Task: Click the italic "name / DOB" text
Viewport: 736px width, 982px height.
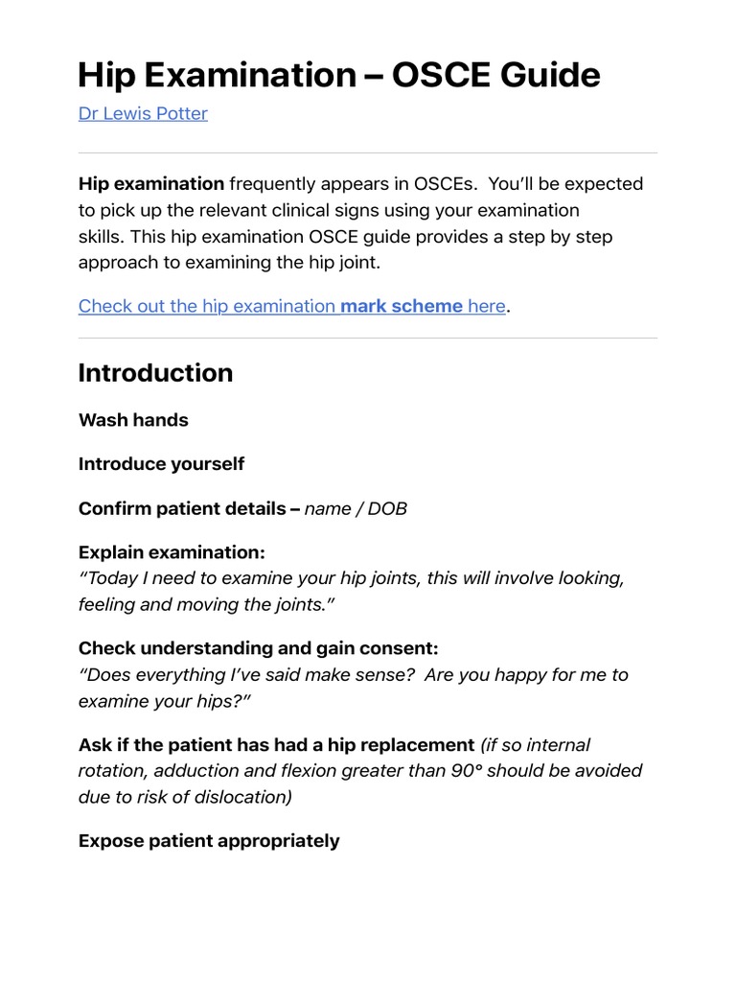Action: click(356, 508)
